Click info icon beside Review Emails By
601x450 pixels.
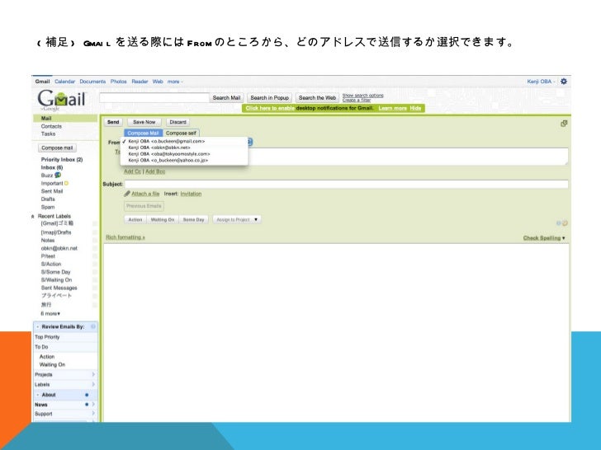pyautogui.click(x=93, y=326)
